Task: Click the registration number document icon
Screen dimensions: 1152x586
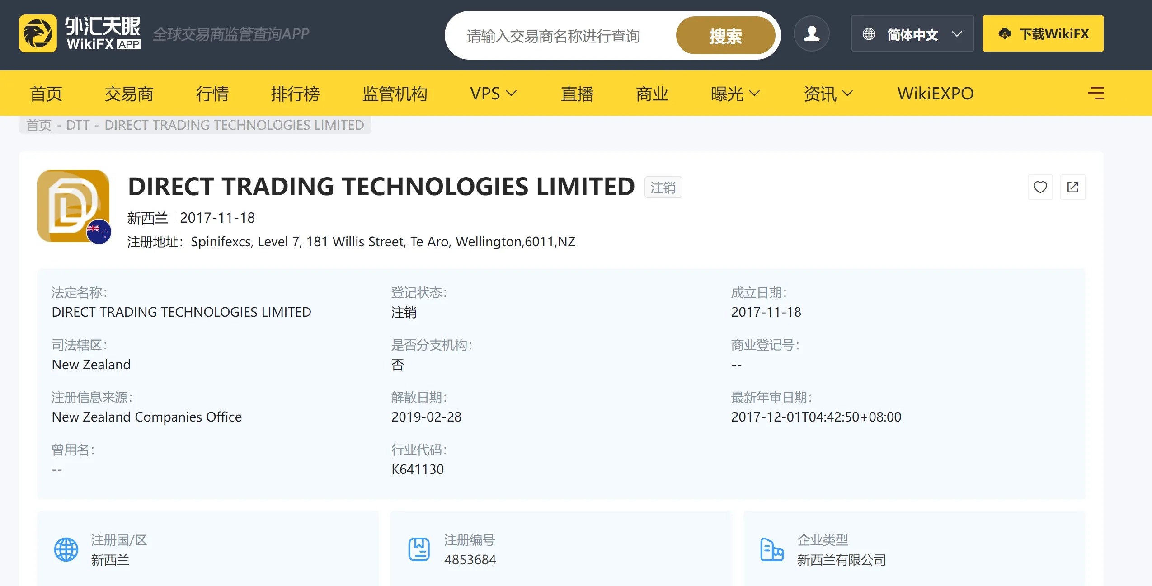Action: (419, 549)
